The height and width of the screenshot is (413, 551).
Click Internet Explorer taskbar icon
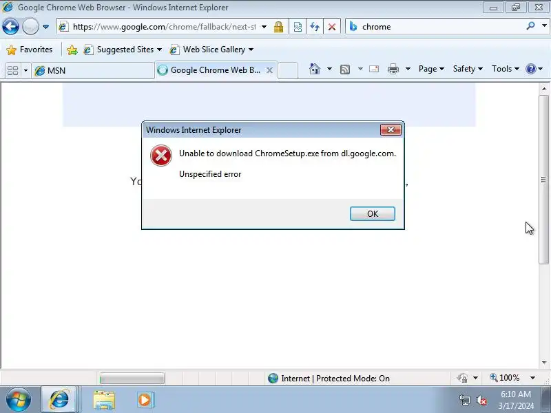click(x=59, y=400)
